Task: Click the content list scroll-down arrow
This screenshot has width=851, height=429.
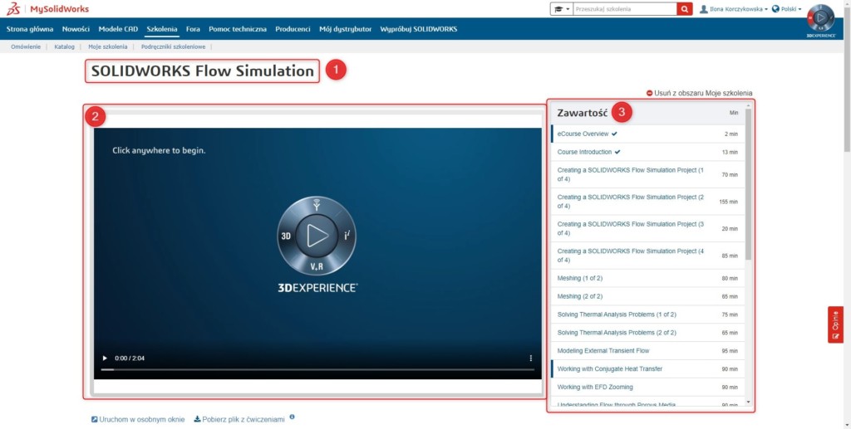Action: click(749, 402)
